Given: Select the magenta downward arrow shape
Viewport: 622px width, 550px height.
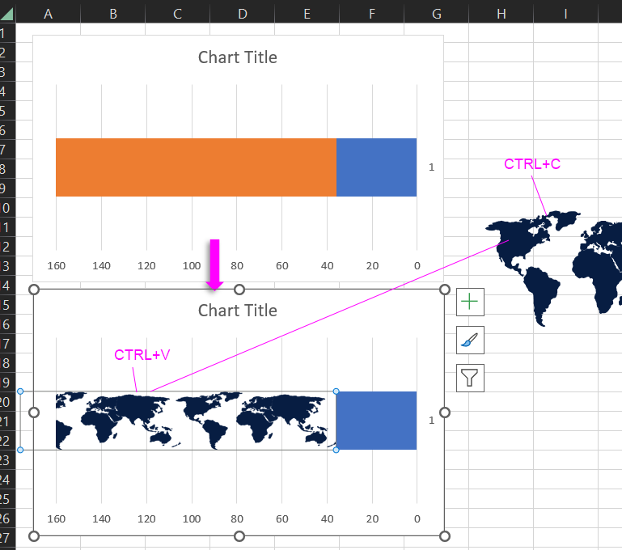Looking at the screenshot, I should coord(214,264).
